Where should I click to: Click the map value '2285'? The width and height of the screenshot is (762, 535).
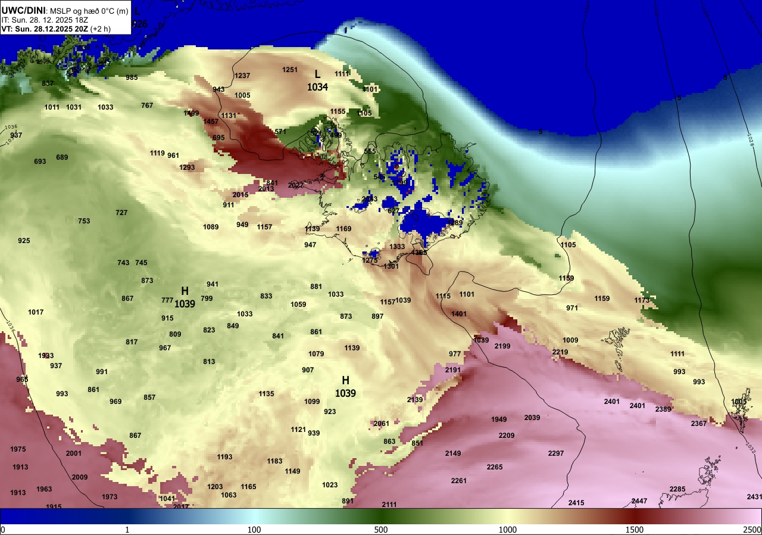677,489
